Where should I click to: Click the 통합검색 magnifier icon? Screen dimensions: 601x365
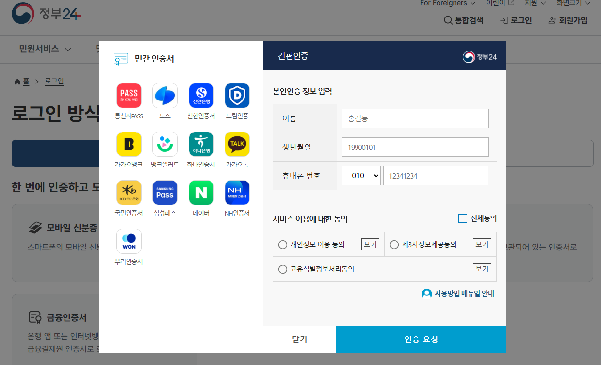tap(448, 20)
